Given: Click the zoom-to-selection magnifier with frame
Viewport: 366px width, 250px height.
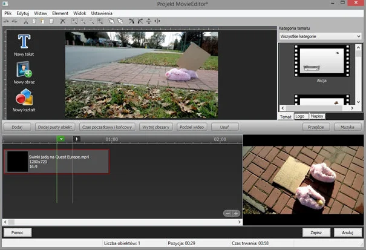Looking at the screenshot, I should [x=74, y=21].
